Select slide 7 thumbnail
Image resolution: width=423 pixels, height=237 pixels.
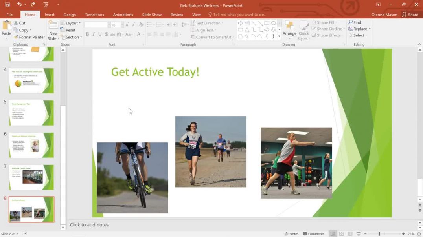tap(31, 177)
